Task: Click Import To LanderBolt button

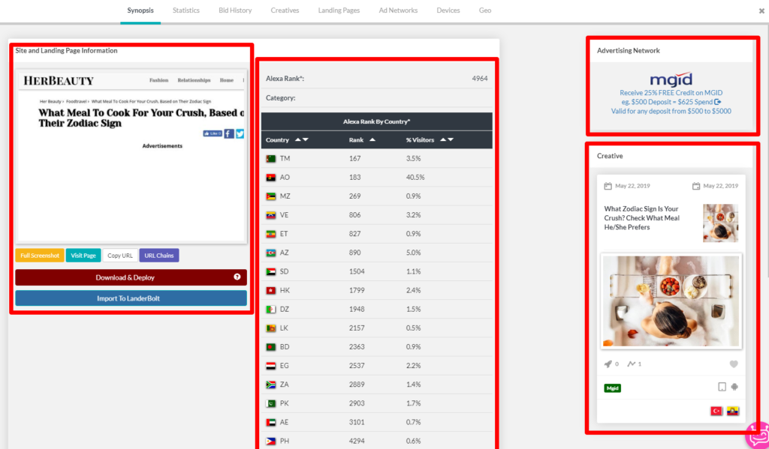Action: pos(131,298)
